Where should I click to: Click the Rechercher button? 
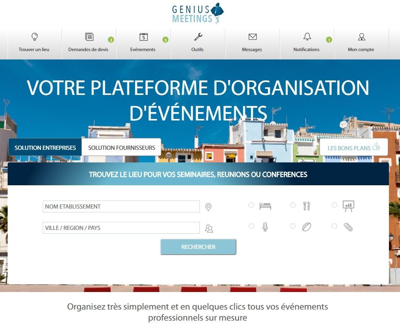[198, 247]
